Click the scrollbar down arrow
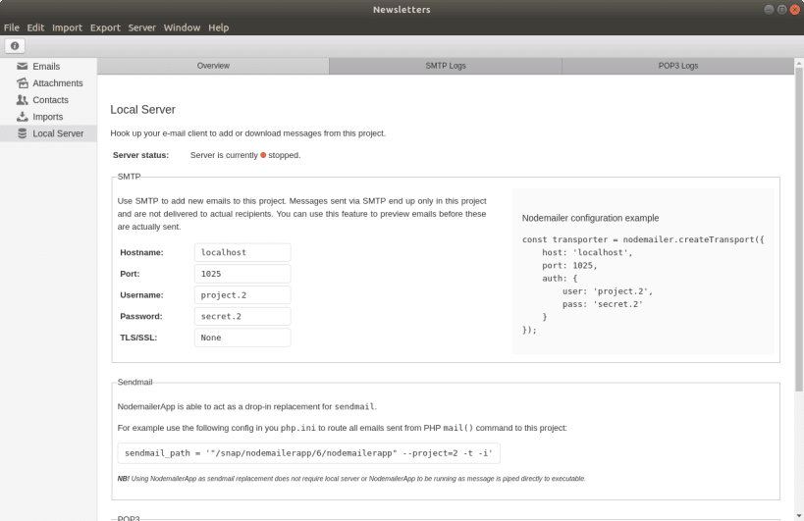804x521 pixels. click(799, 515)
